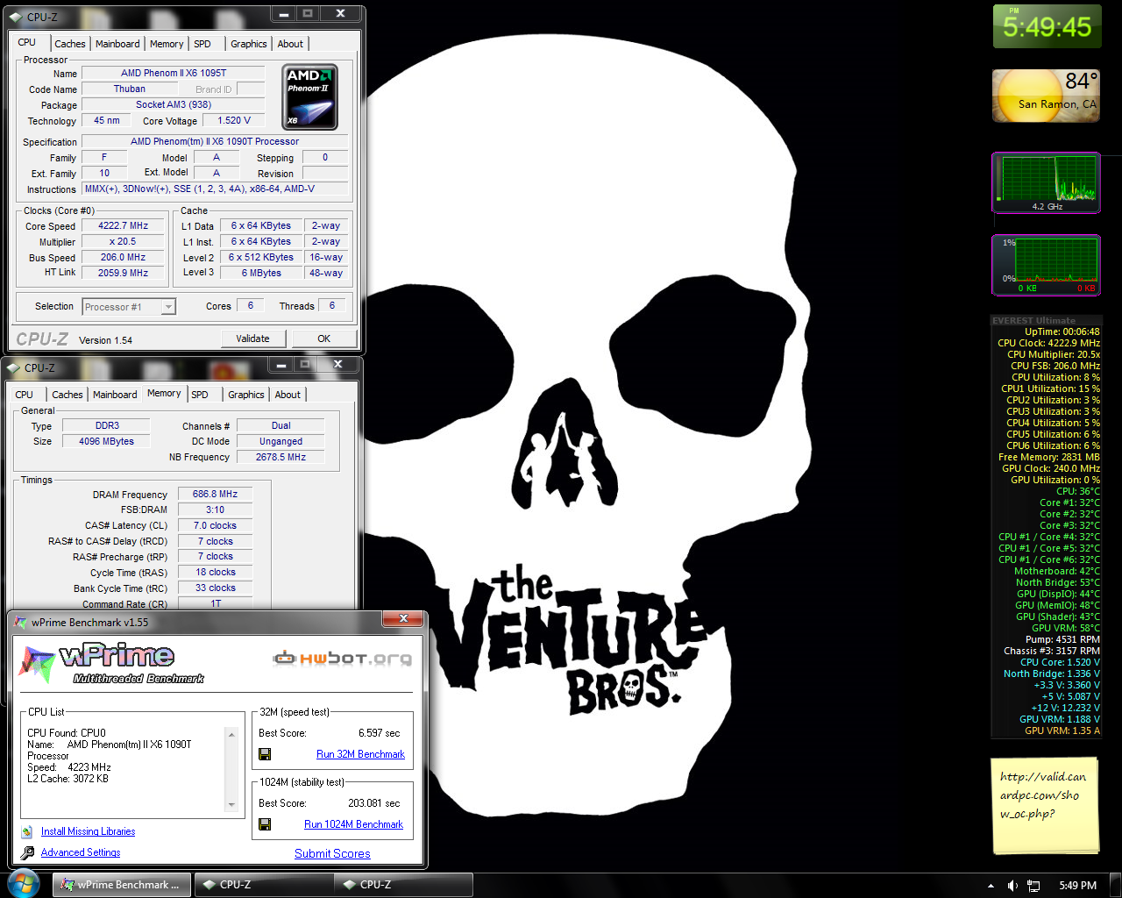1122x898 pixels.
Task: Select Graphics tab in lower CPU-Z window
Action: tap(246, 395)
